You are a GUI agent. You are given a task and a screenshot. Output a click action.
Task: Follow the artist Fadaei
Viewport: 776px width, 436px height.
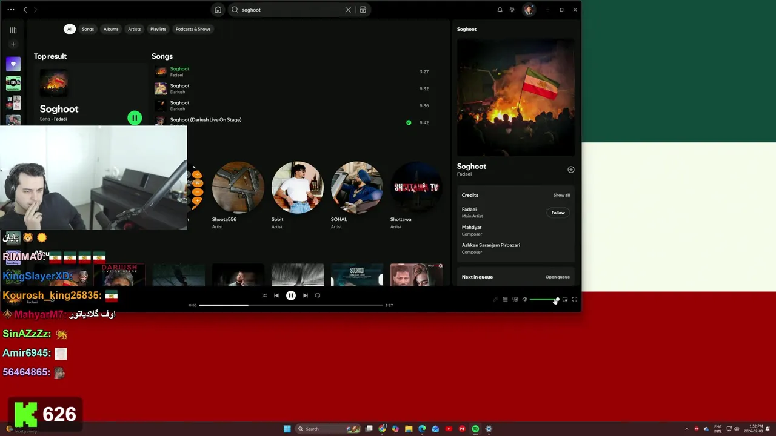558,213
